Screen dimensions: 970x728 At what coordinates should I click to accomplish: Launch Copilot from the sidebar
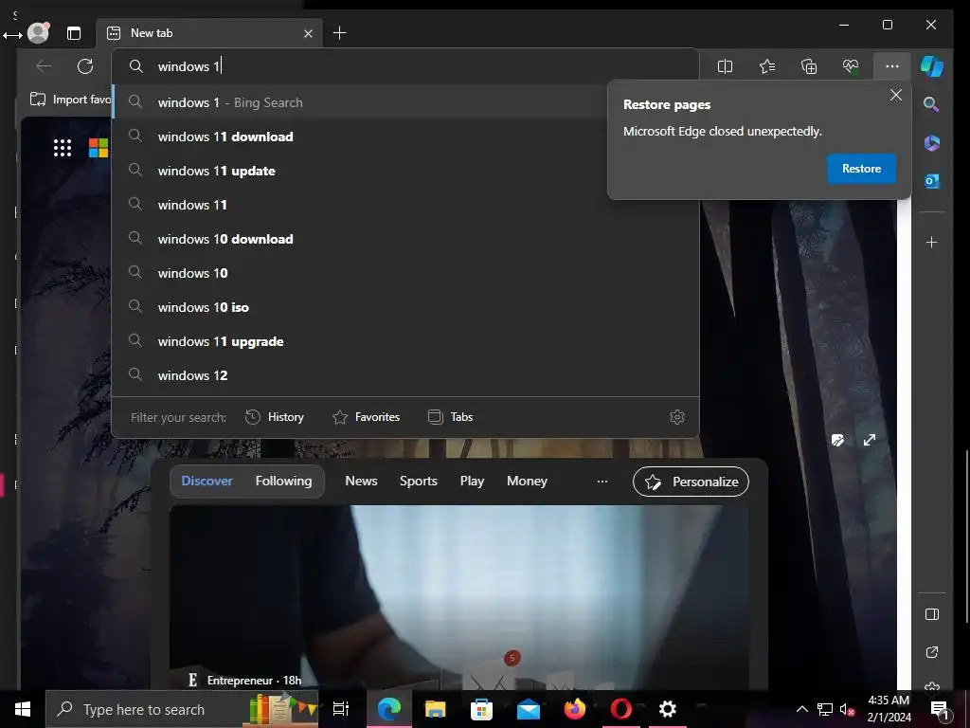[x=932, y=66]
